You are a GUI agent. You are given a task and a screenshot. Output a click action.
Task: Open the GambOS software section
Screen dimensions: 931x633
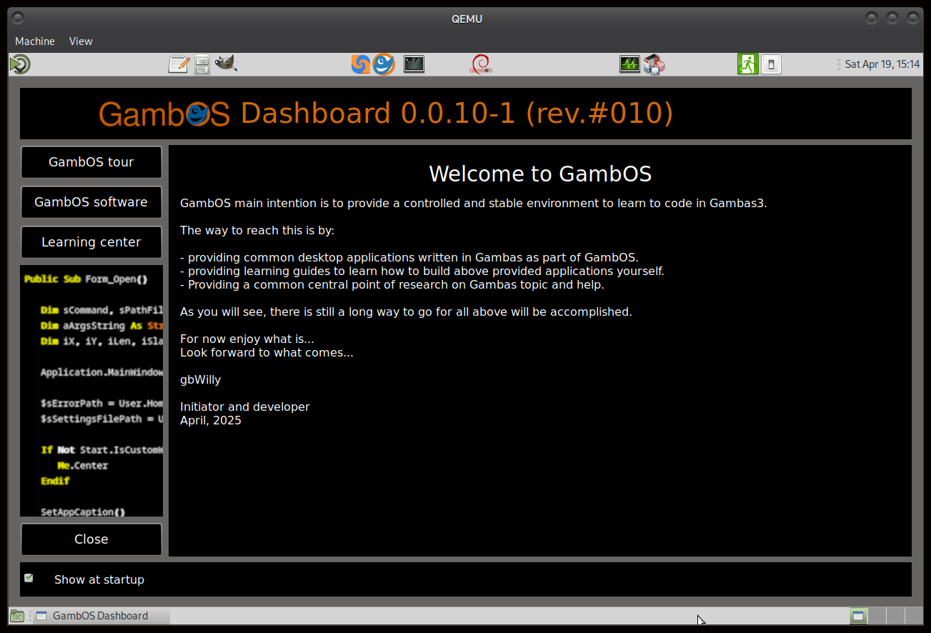pos(91,202)
